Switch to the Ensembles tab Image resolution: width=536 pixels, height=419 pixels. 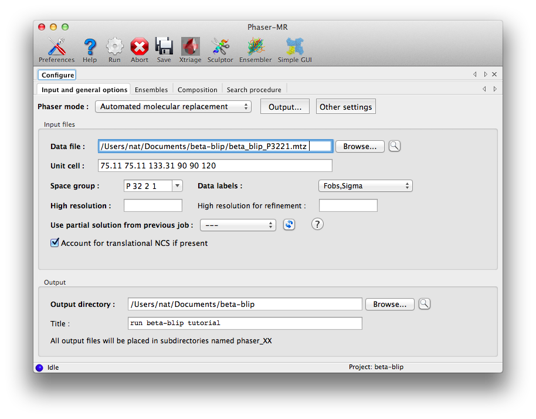coord(151,90)
